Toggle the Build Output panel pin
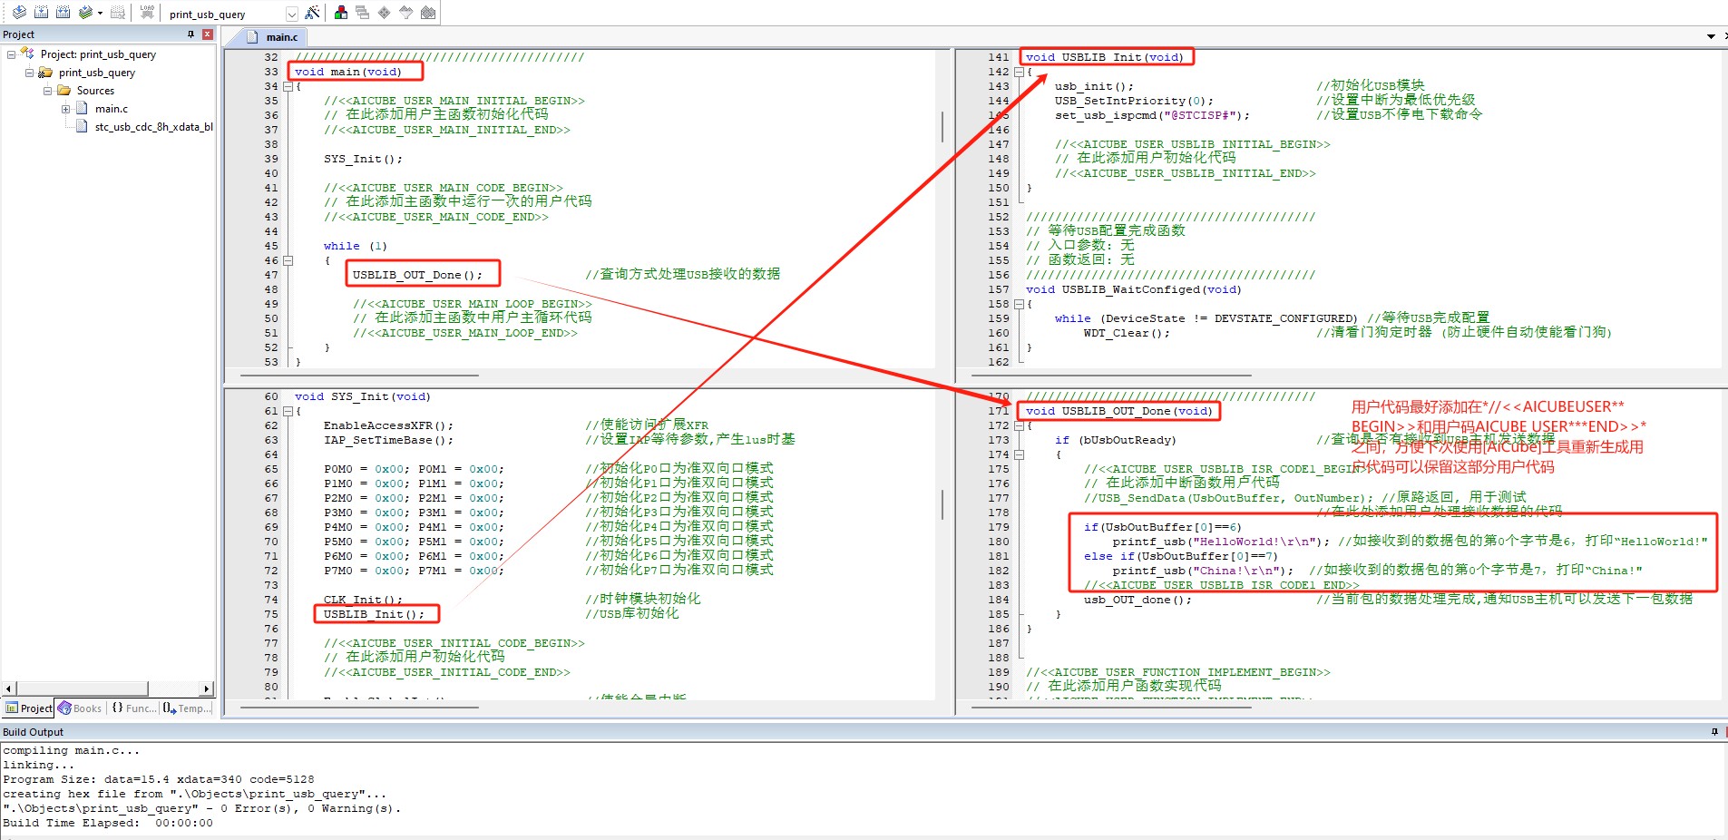 tap(1714, 732)
